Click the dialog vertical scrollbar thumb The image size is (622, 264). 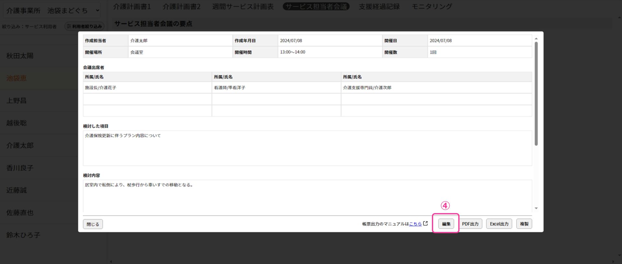tap(536, 94)
